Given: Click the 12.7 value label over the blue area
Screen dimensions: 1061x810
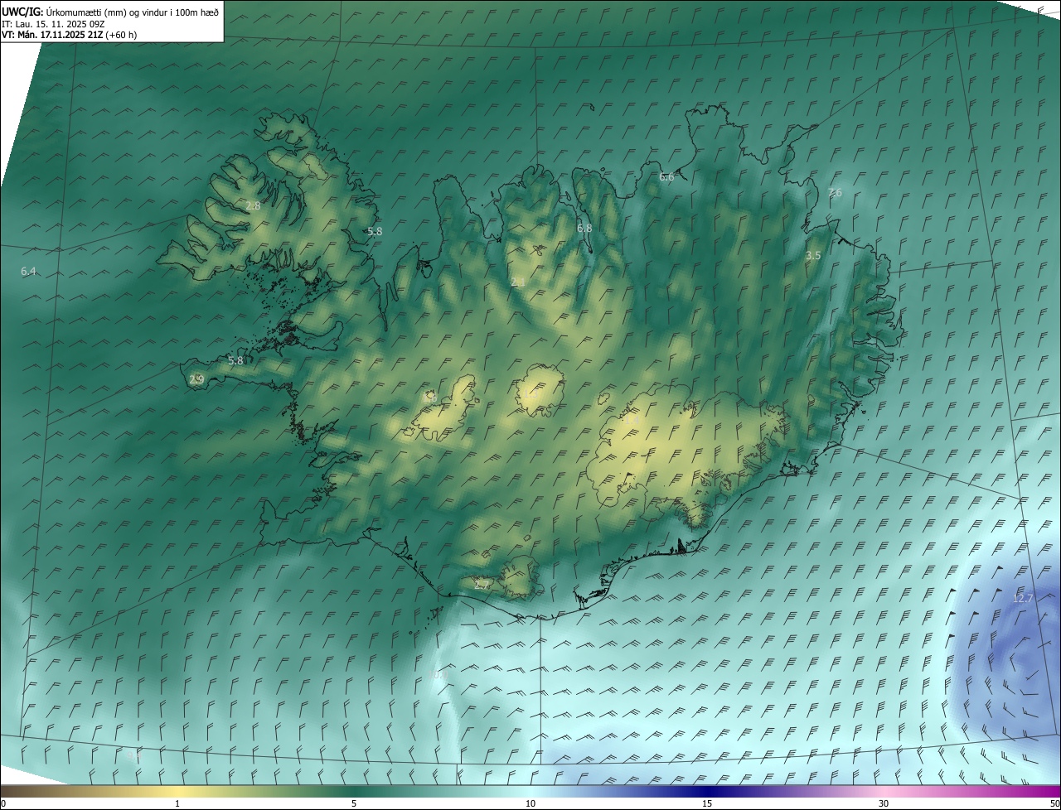Looking at the screenshot, I should 1024,598.
